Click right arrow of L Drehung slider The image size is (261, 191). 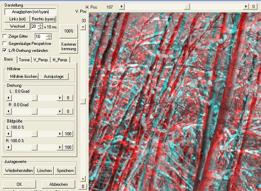click(60, 97)
